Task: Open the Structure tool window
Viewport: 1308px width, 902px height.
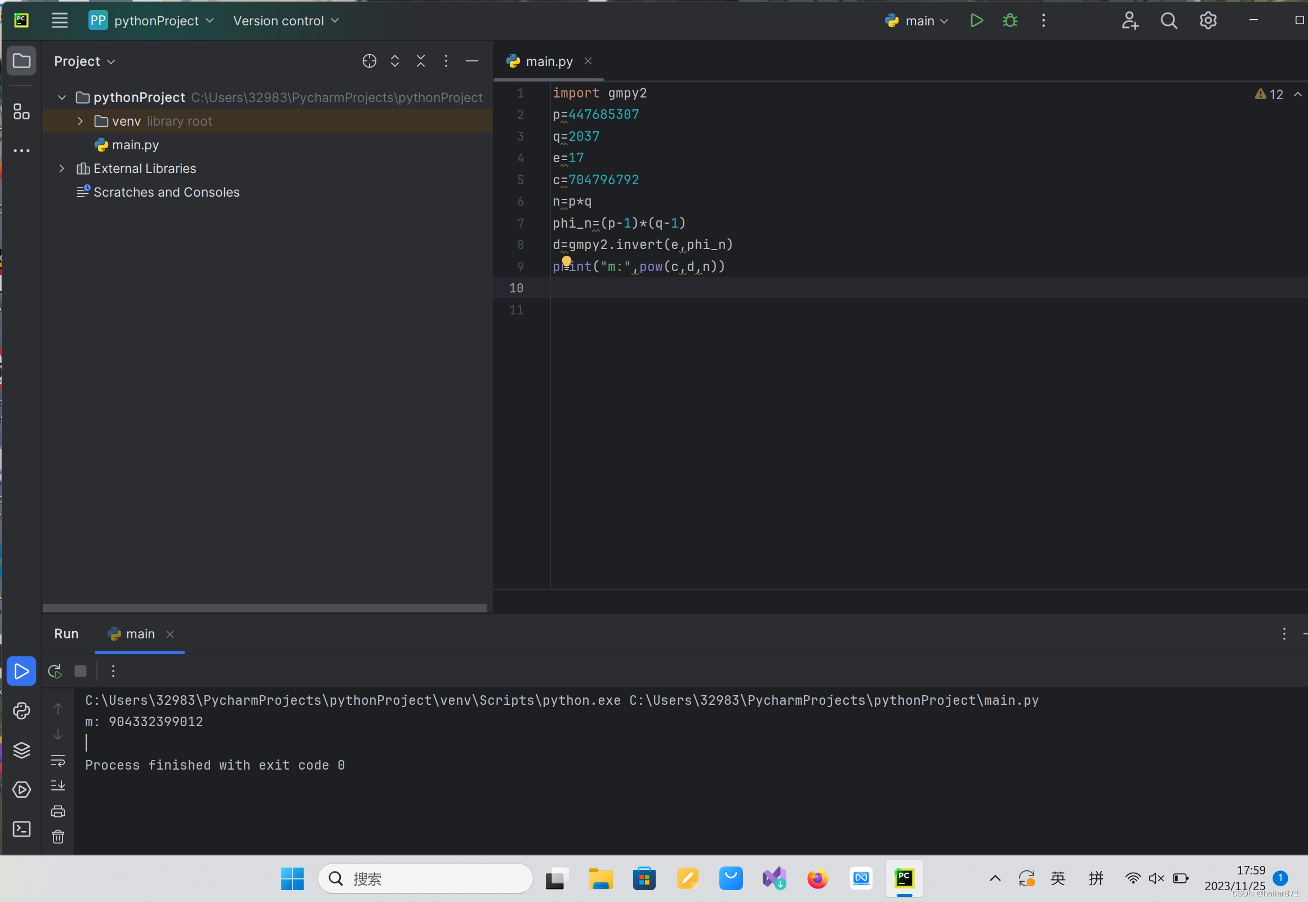Action: point(21,112)
